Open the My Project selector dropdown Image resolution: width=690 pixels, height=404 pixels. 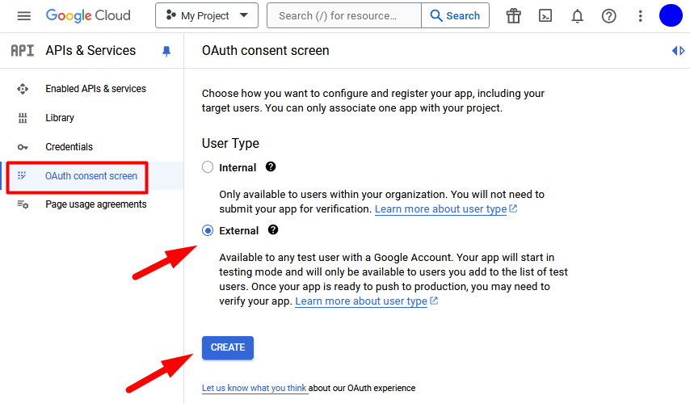pos(206,15)
